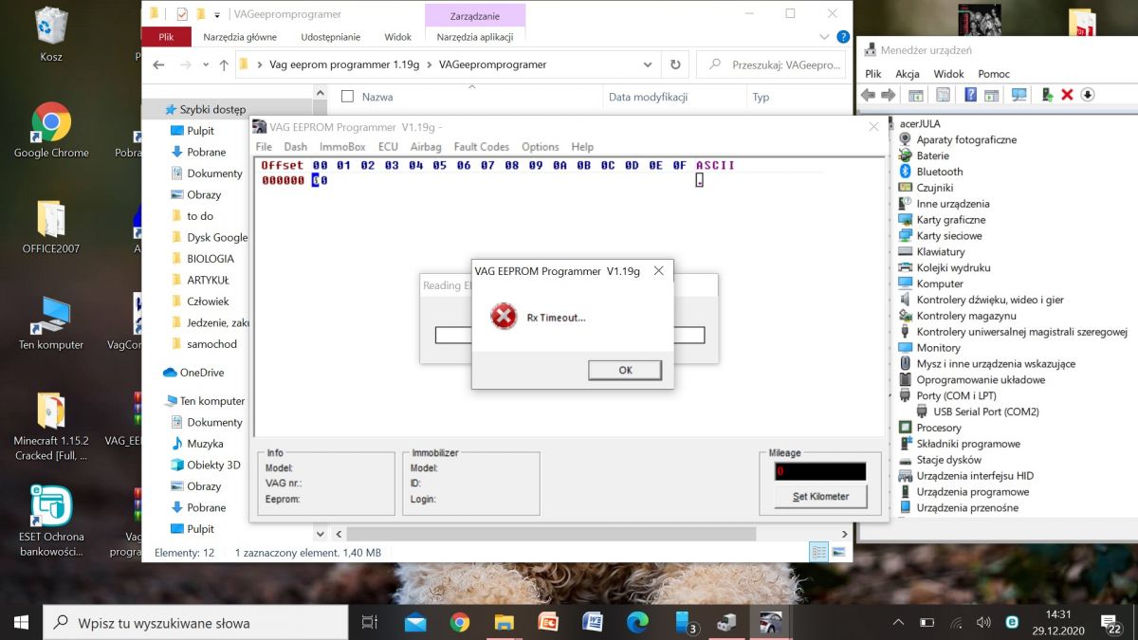Open blue question mark help icon

971,95
